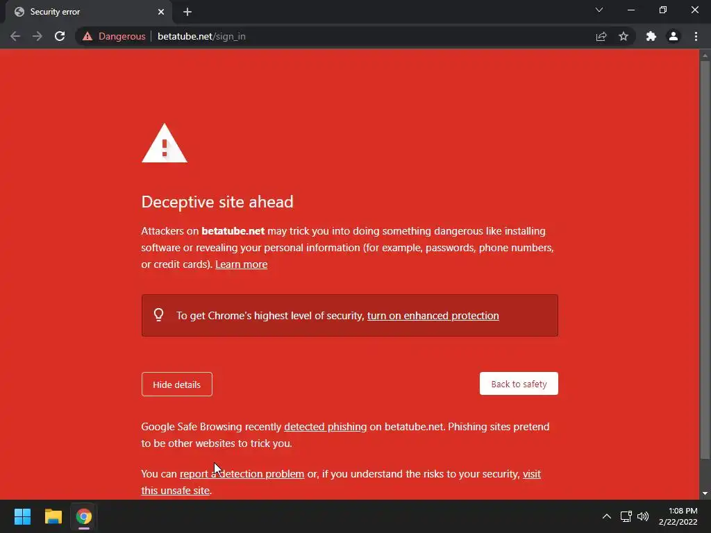Select the Security error tab
711x533 pixels.
[x=89, y=12]
